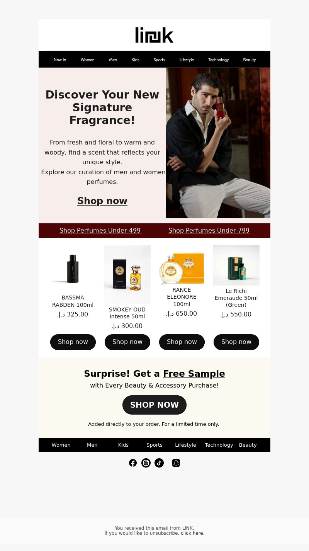The width and height of the screenshot is (309, 551).
Task: Open the TikTok social icon
Action: [159, 463]
